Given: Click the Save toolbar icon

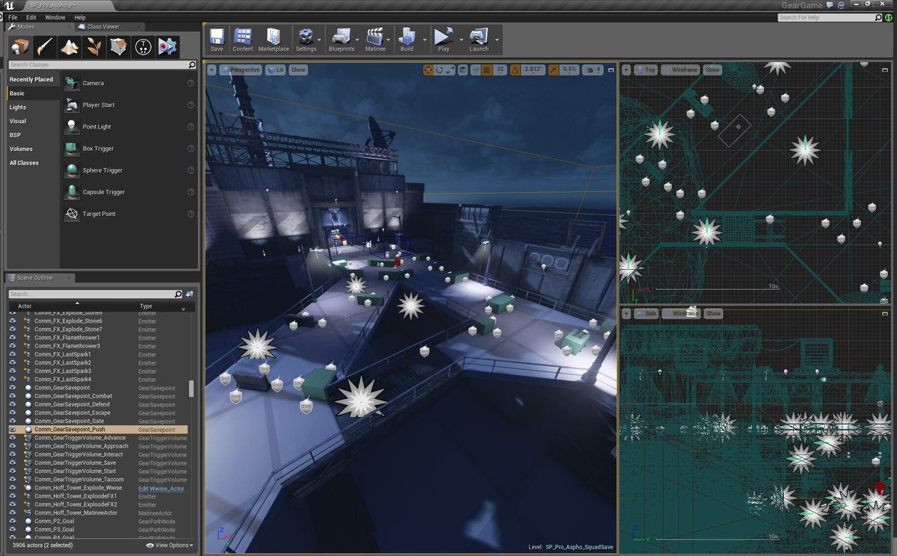Looking at the screenshot, I should pyautogui.click(x=217, y=36).
